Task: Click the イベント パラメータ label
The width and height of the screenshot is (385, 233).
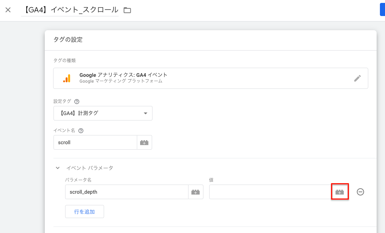Action: (x=90, y=168)
